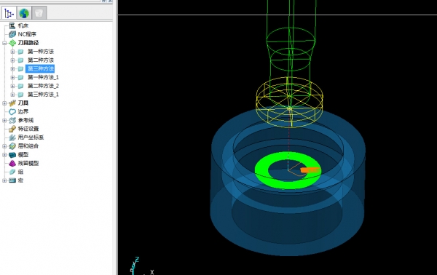Click the 层和组合 tree entry
The image size is (437, 275).
click(x=28, y=146)
